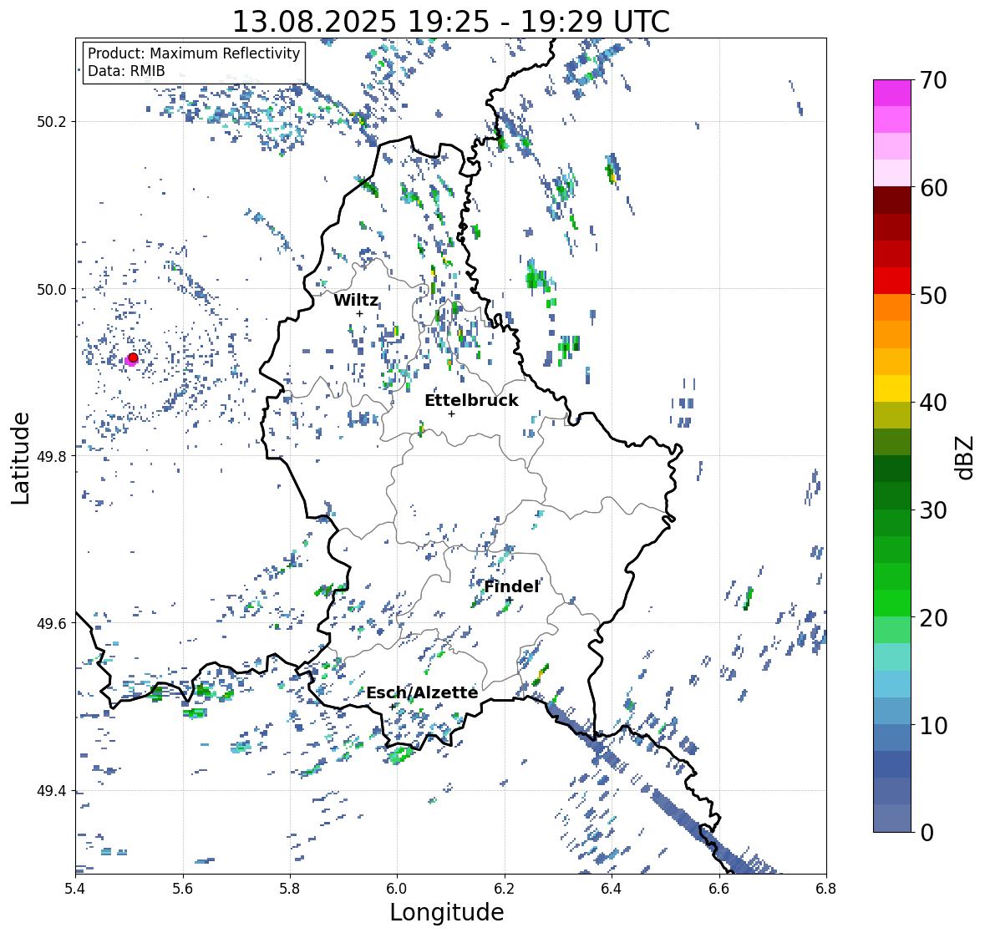Click the 10 tick label on the colorbar
Screen dimensions: 985x933
tap(933, 725)
